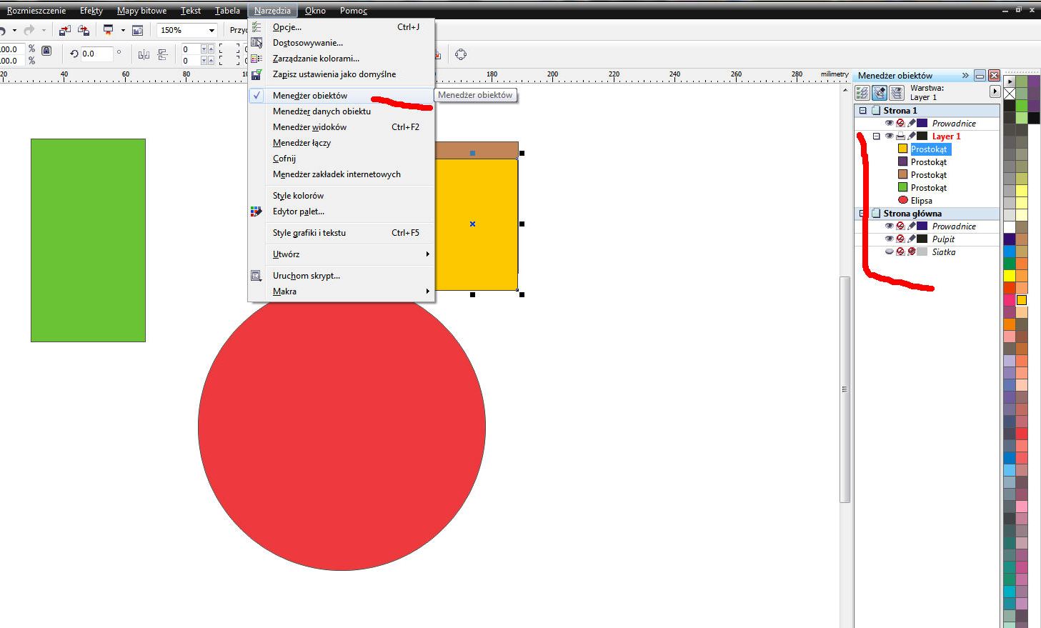Screen dimensions: 1041x628
Task: Click the Import icon in the toolbar
Action: click(65, 30)
